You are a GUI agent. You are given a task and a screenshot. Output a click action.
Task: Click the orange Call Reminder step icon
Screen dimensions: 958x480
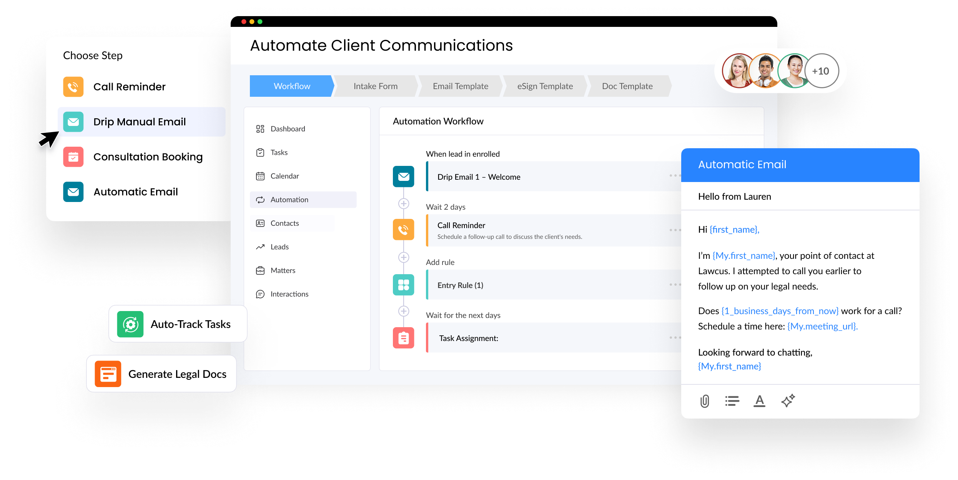(403, 230)
